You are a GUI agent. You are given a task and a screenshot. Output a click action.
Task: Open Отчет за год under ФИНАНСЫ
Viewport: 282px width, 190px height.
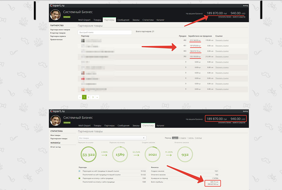point(55,147)
